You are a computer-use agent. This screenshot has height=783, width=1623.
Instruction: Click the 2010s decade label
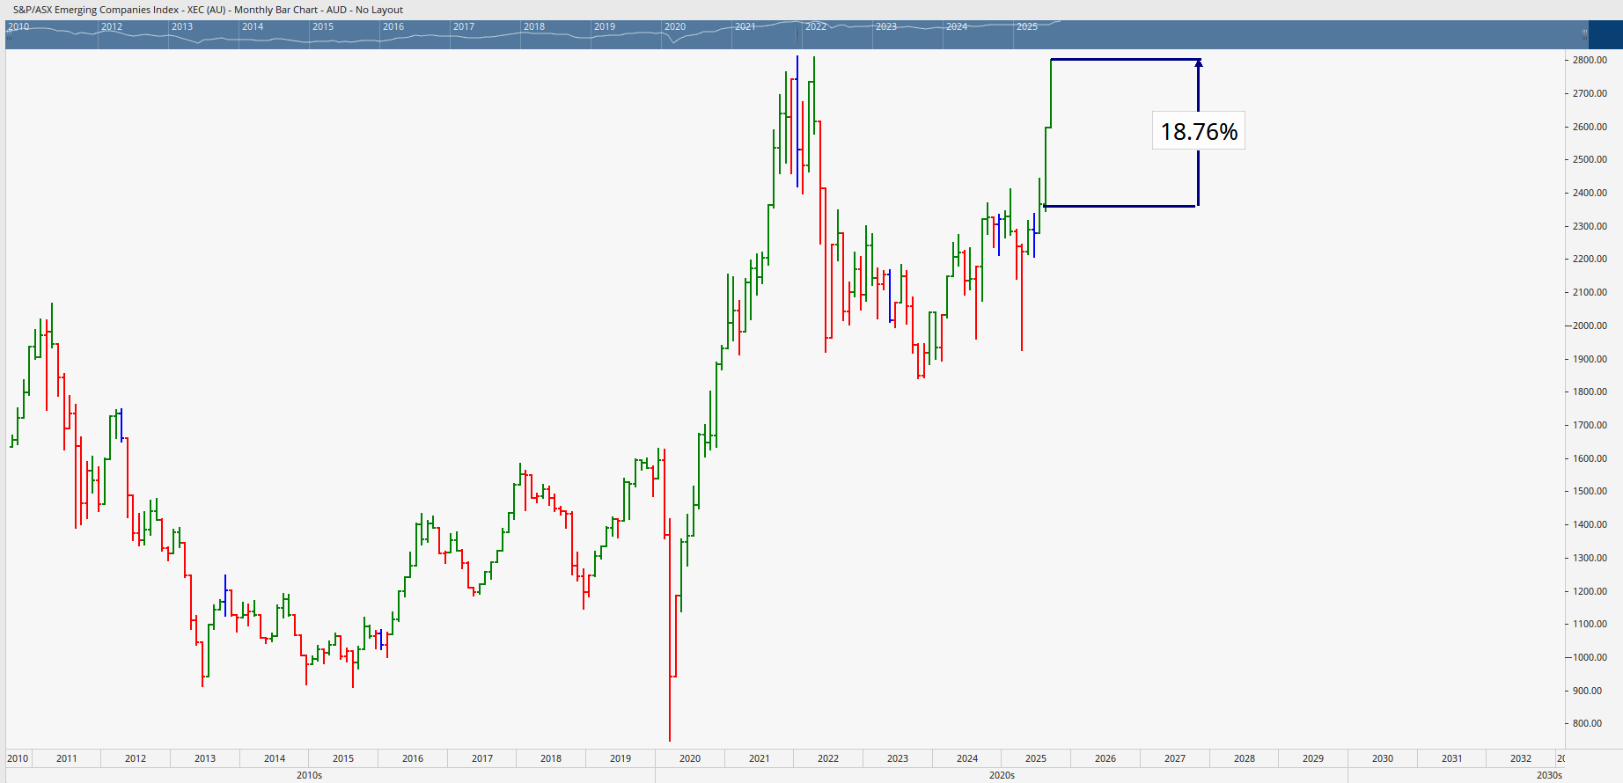(x=309, y=775)
